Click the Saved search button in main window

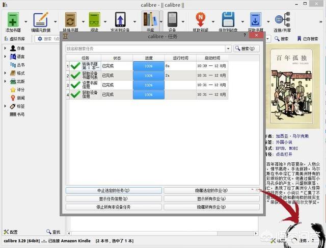point(308,39)
